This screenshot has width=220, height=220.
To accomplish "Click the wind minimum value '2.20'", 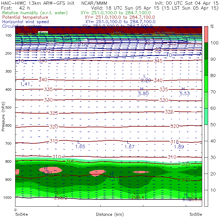I will (146, 80).
